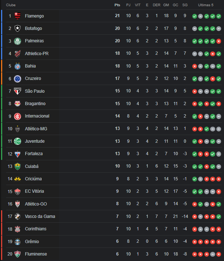Click the Flamengo club crest

(18, 16)
